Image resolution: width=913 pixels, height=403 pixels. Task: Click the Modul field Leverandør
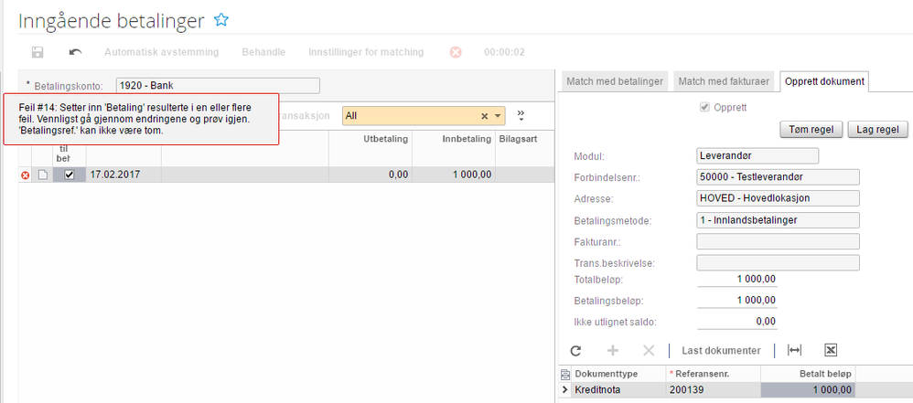(757, 156)
